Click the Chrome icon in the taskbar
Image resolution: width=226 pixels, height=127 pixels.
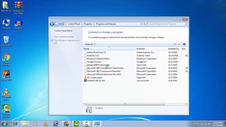66,124
